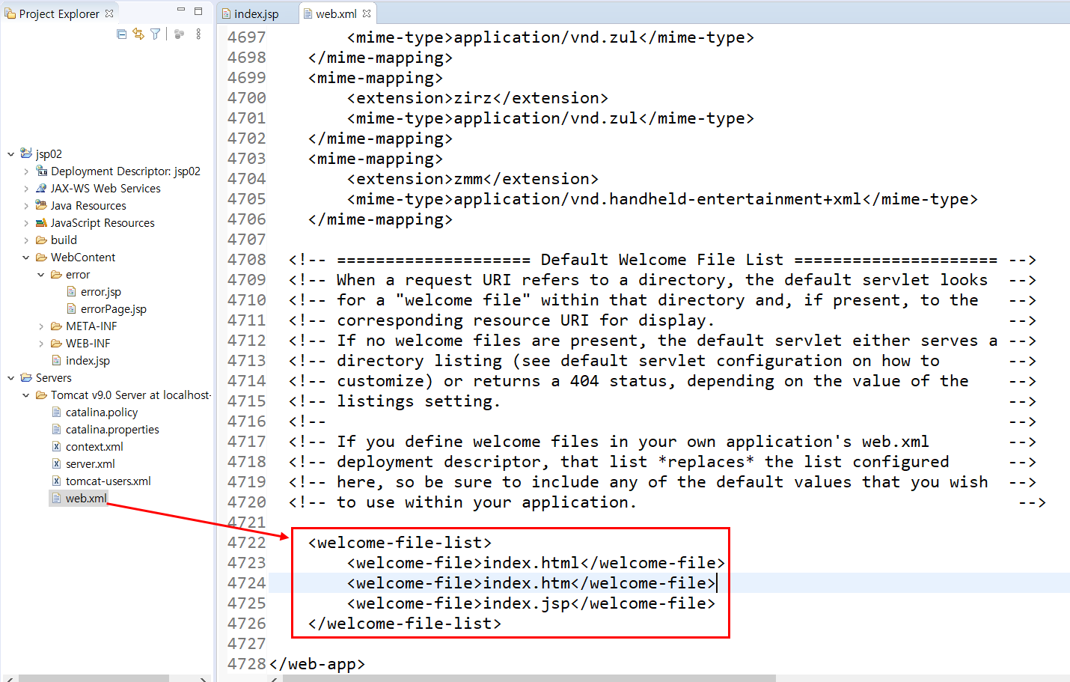Open the Project Explorer view menu dots

click(x=198, y=34)
